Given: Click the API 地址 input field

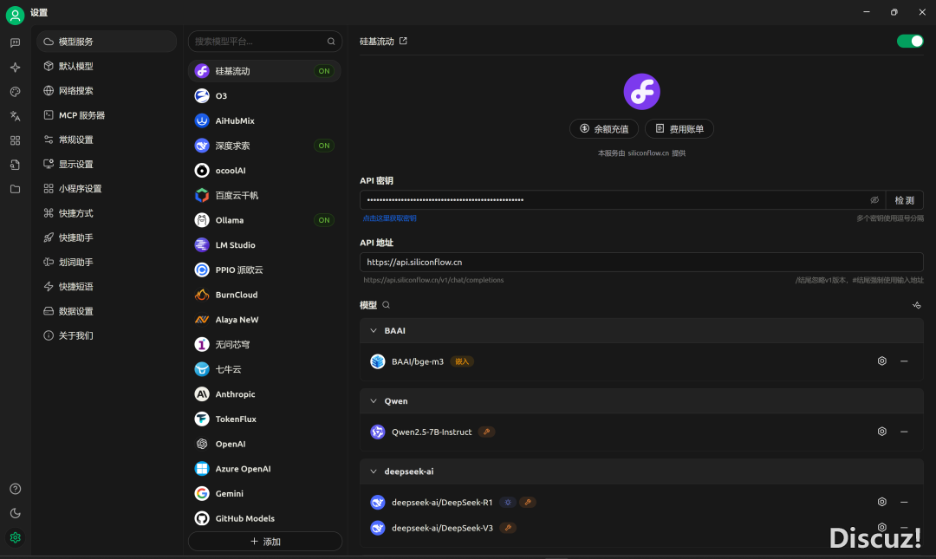Looking at the screenshot, I should pos(641,263).
